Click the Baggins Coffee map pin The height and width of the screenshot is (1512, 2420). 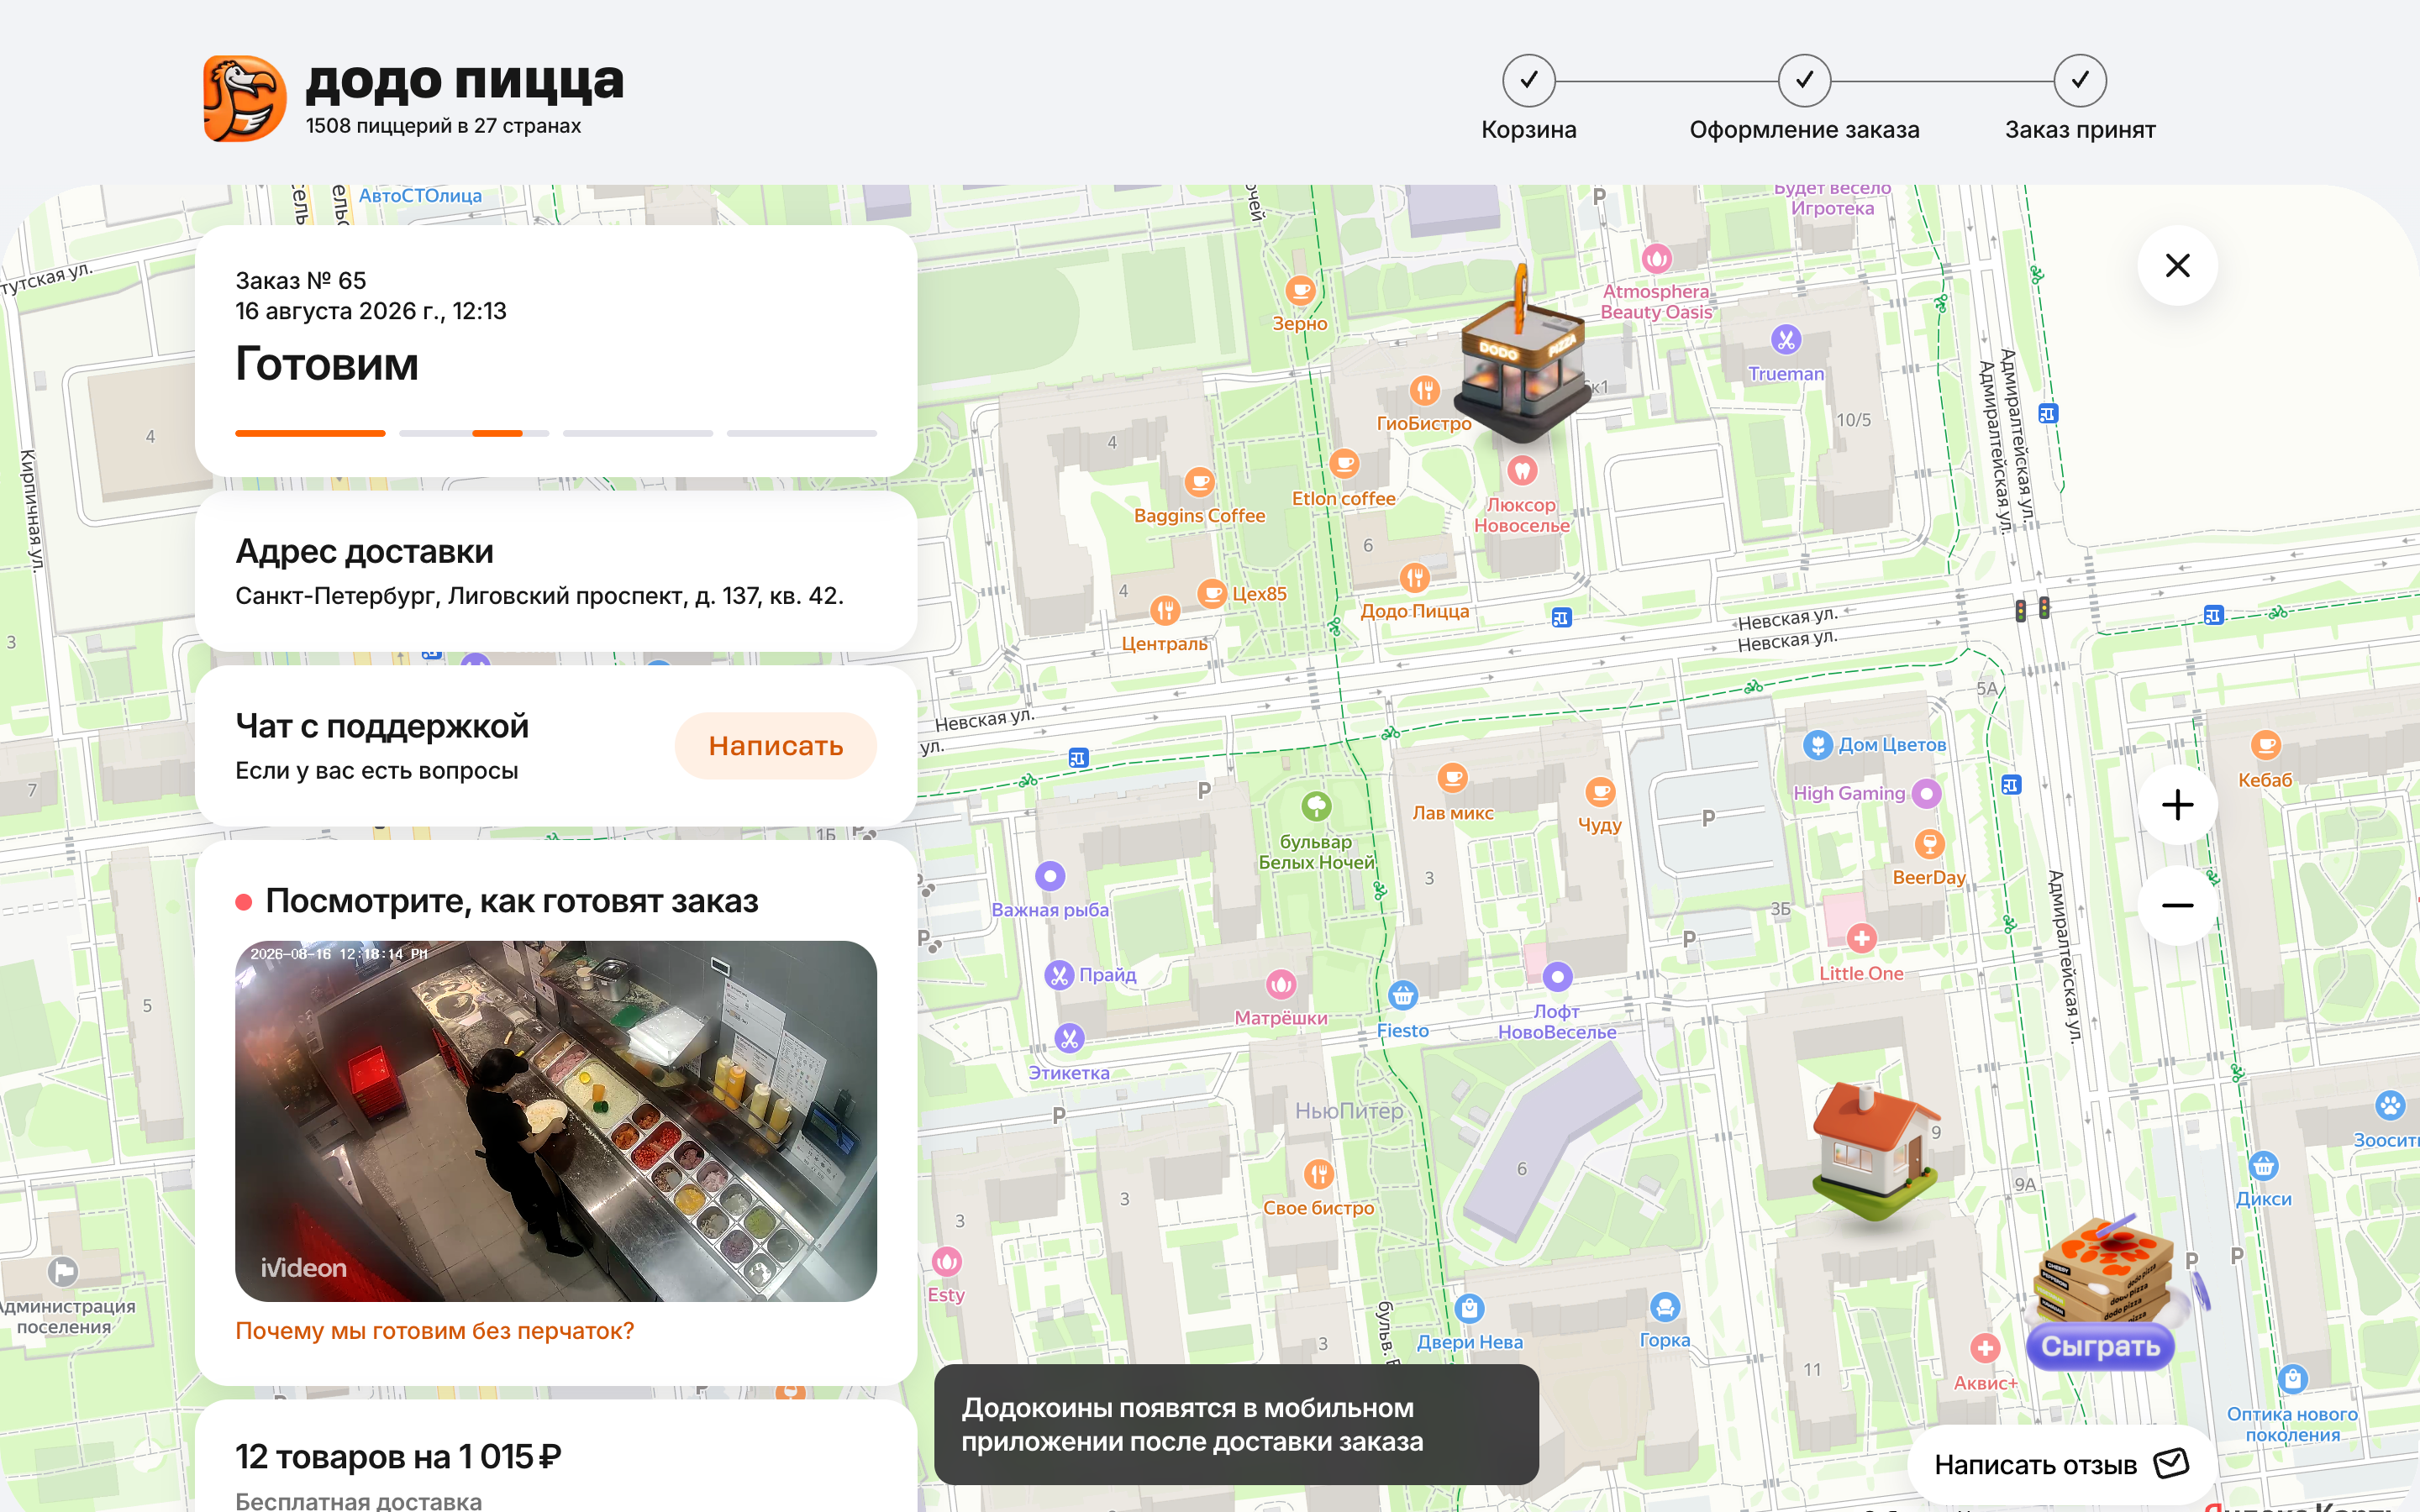pyautogui.click(x=1199, y=482)
